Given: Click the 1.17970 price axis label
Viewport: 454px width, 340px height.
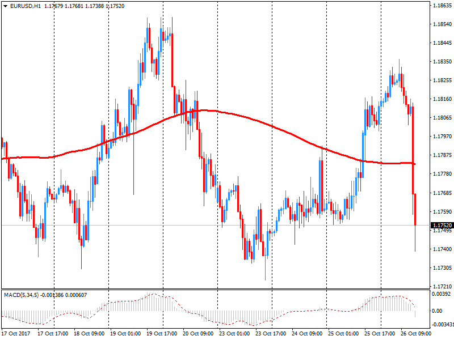Looking at the screenshot, I should [x=442, y=137].
